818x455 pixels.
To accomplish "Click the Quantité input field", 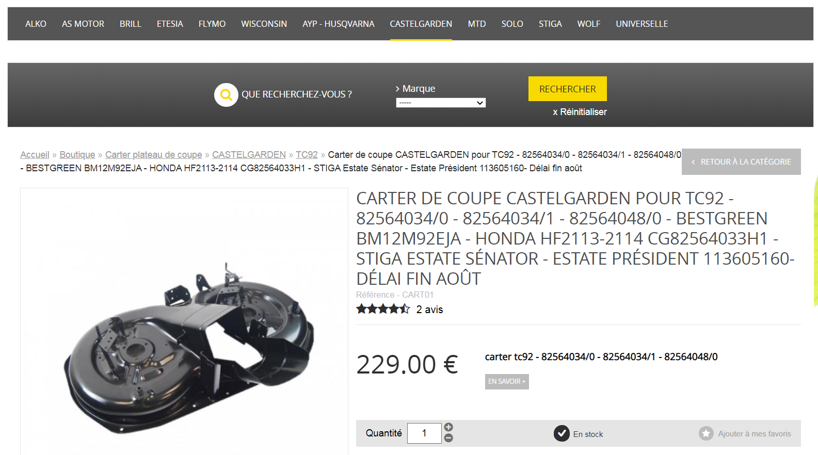I will (424, 433).
